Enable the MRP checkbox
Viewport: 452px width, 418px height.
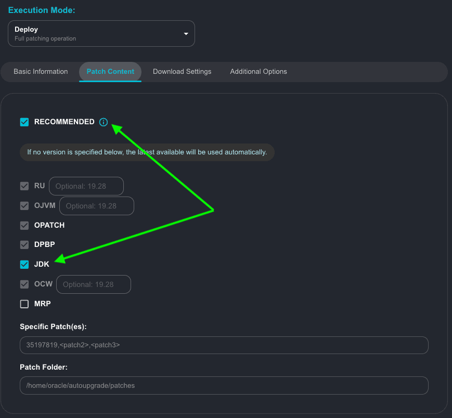point(24,304)
